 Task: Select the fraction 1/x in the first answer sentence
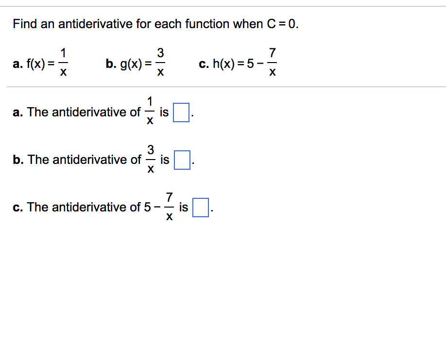[x=150, y=112]
